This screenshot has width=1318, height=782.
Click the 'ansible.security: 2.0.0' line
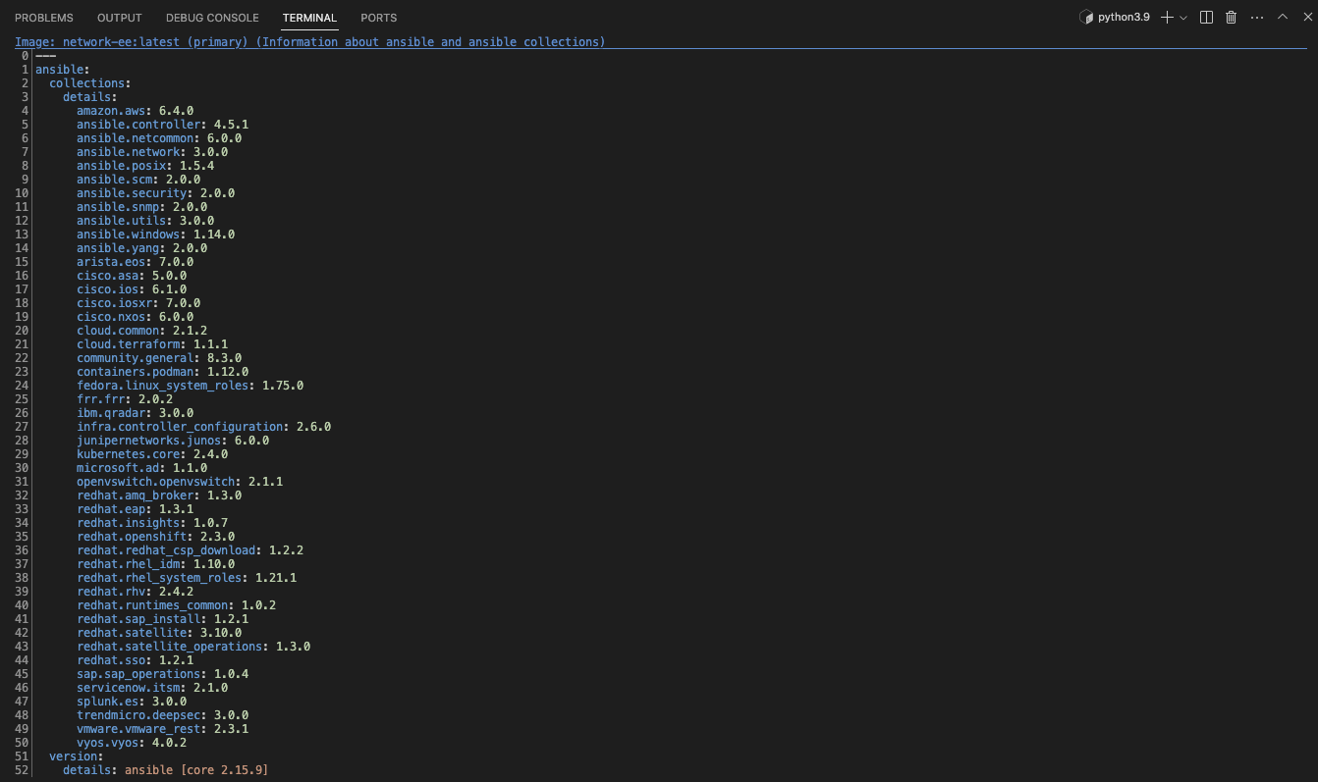[156, 193]
